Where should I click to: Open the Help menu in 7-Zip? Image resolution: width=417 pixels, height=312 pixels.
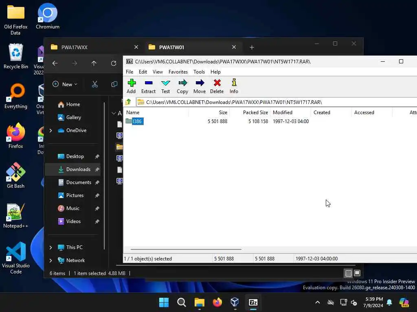[215, 72]
